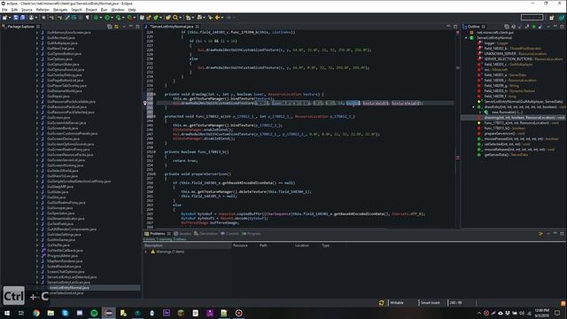
Task: Switch to the Console tab
Action: (x=230, y=234)
